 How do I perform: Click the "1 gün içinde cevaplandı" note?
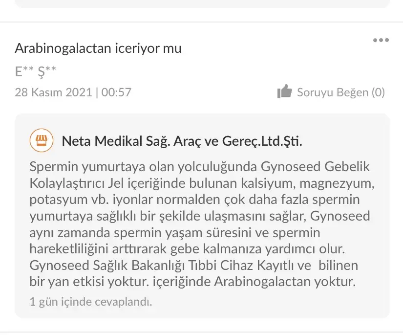point(91,302)
